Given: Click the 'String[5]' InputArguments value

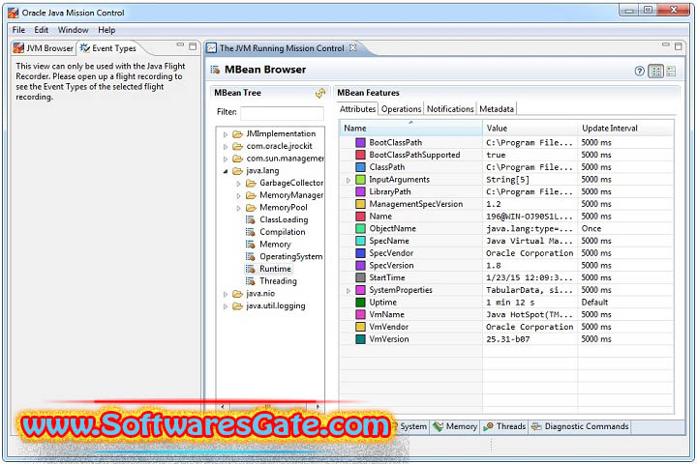Looking at the screenshot, I should point(507,180).
